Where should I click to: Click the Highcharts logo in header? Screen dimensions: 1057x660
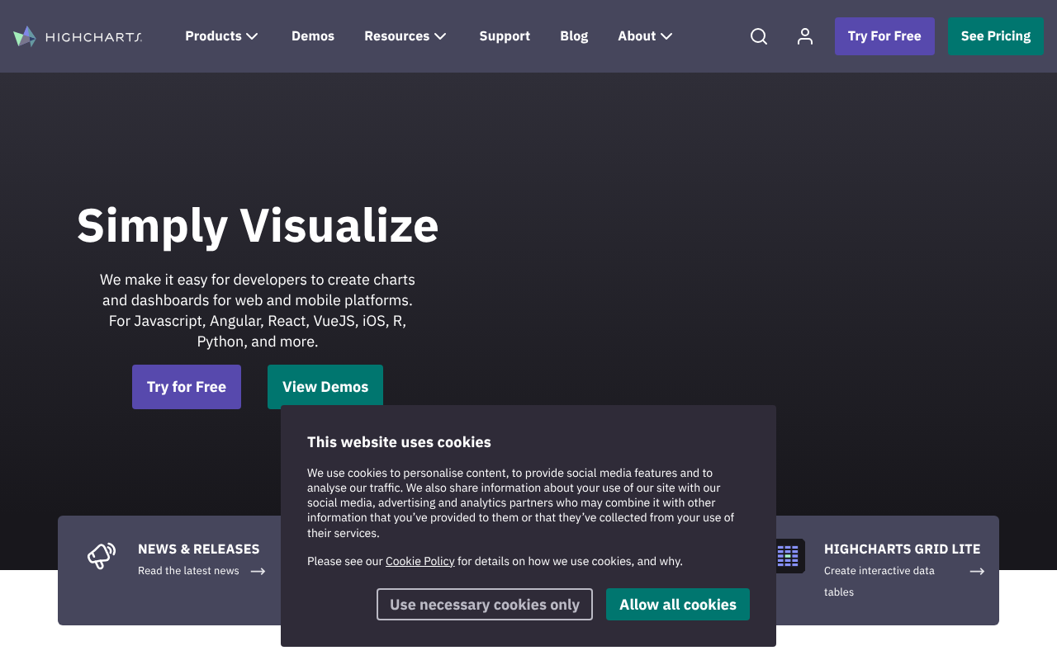click(x=78, y=36)
